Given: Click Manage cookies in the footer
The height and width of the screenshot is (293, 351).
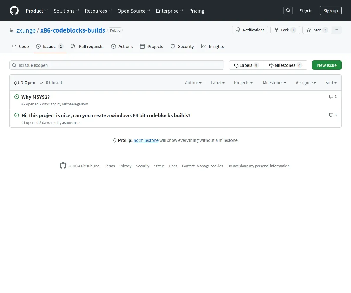Looking at the screenshot, I should tap(210, 166).
